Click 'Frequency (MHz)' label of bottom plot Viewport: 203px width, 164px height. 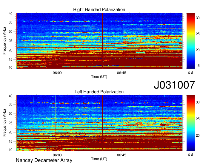[4, 123]
